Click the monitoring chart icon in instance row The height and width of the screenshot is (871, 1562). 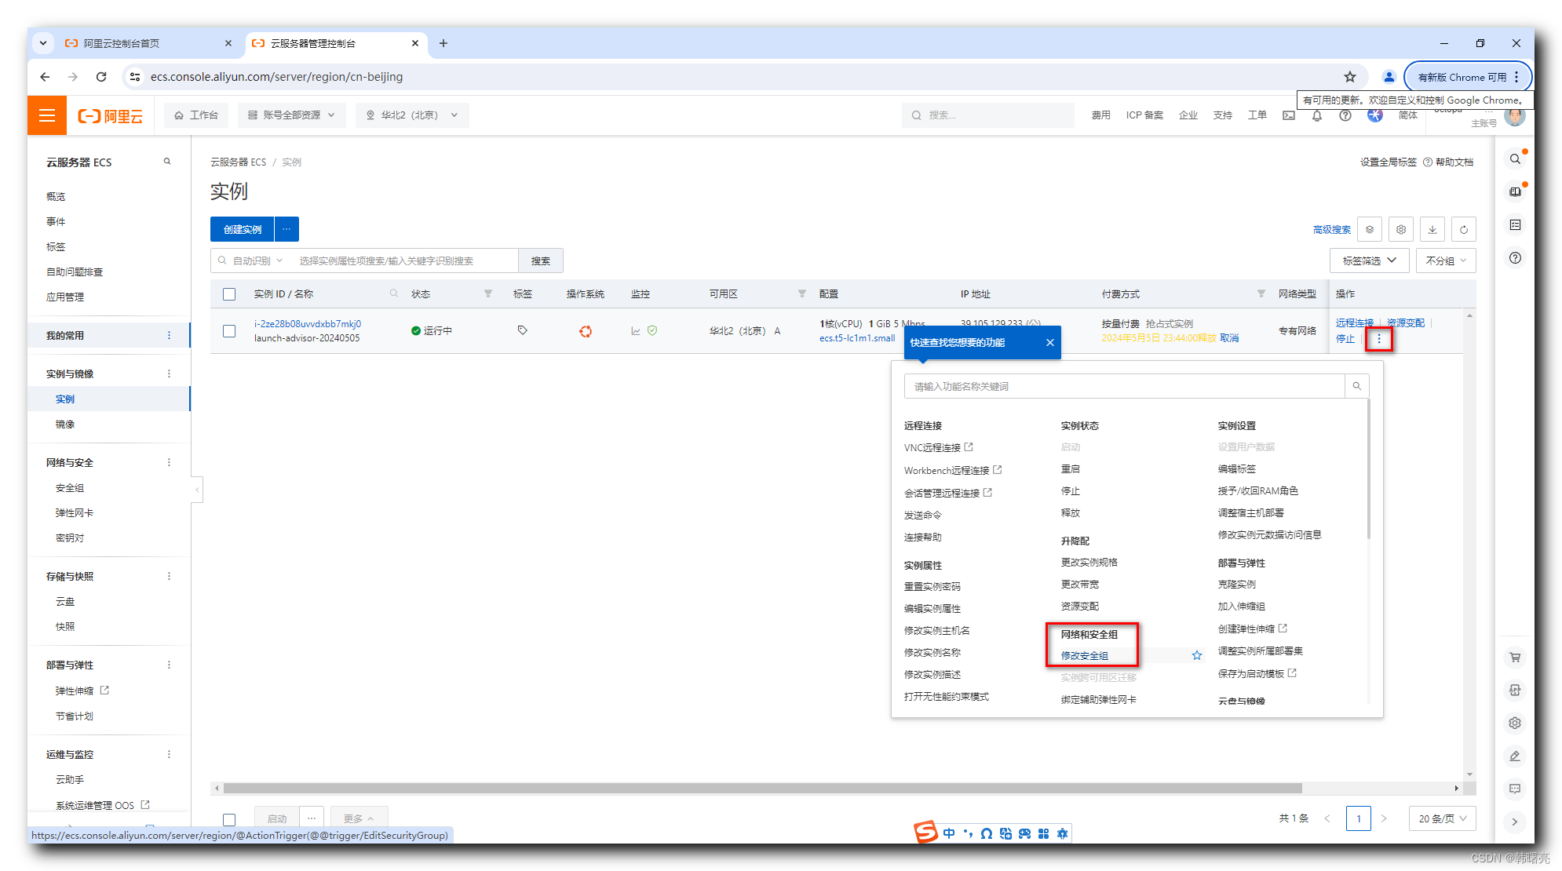(636, 331)
